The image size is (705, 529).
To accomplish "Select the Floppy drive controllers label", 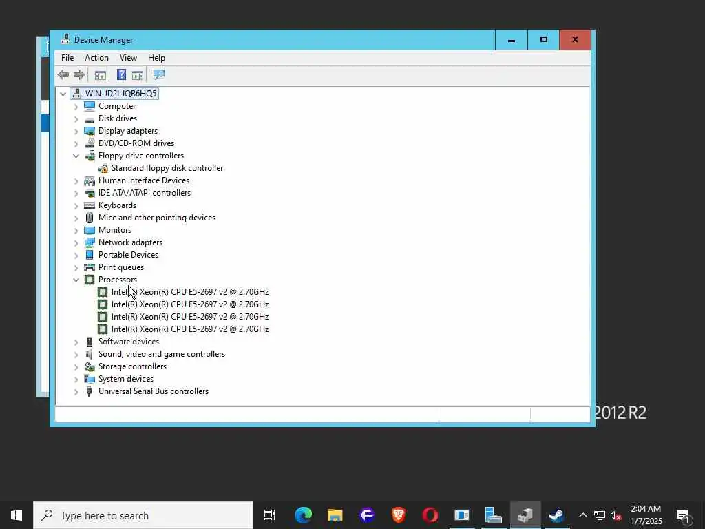I will (140, 156).
